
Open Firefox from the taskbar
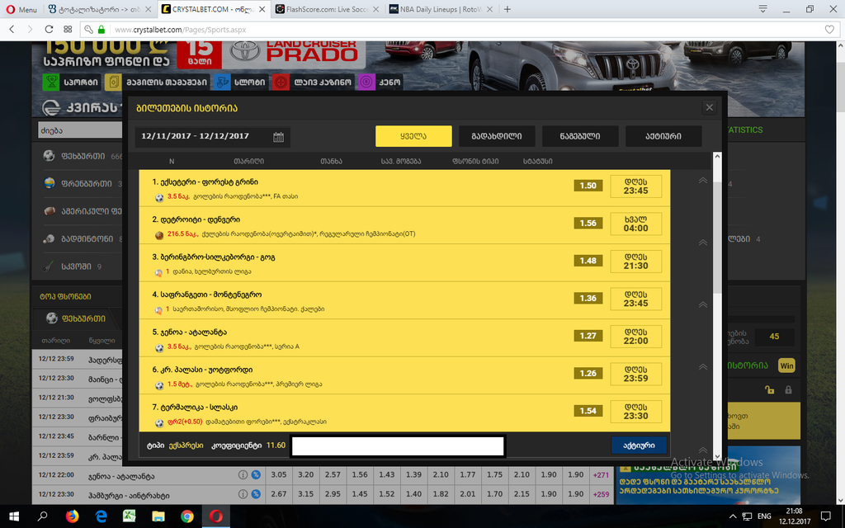72,516
